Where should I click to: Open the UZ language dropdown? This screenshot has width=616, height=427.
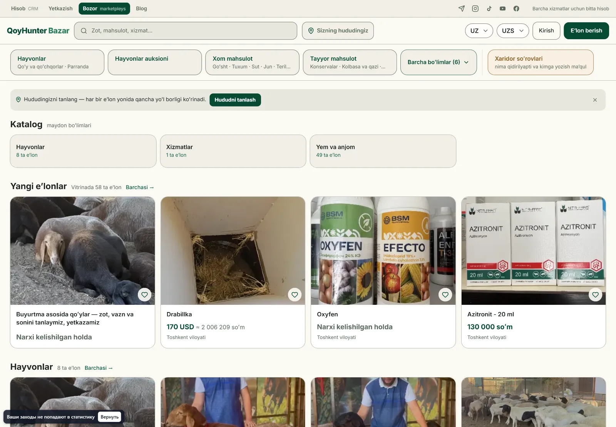[479, 31]
